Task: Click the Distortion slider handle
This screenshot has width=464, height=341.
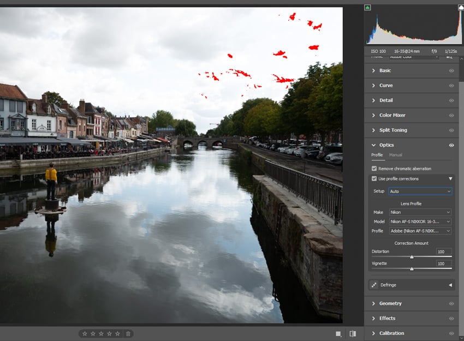Action: coord(412,256)
